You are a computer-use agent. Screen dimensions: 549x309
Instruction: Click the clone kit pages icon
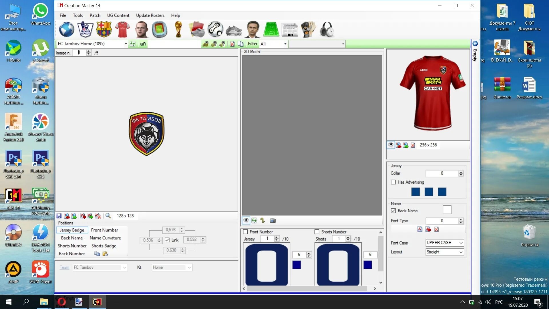click(x=240, y=44)
